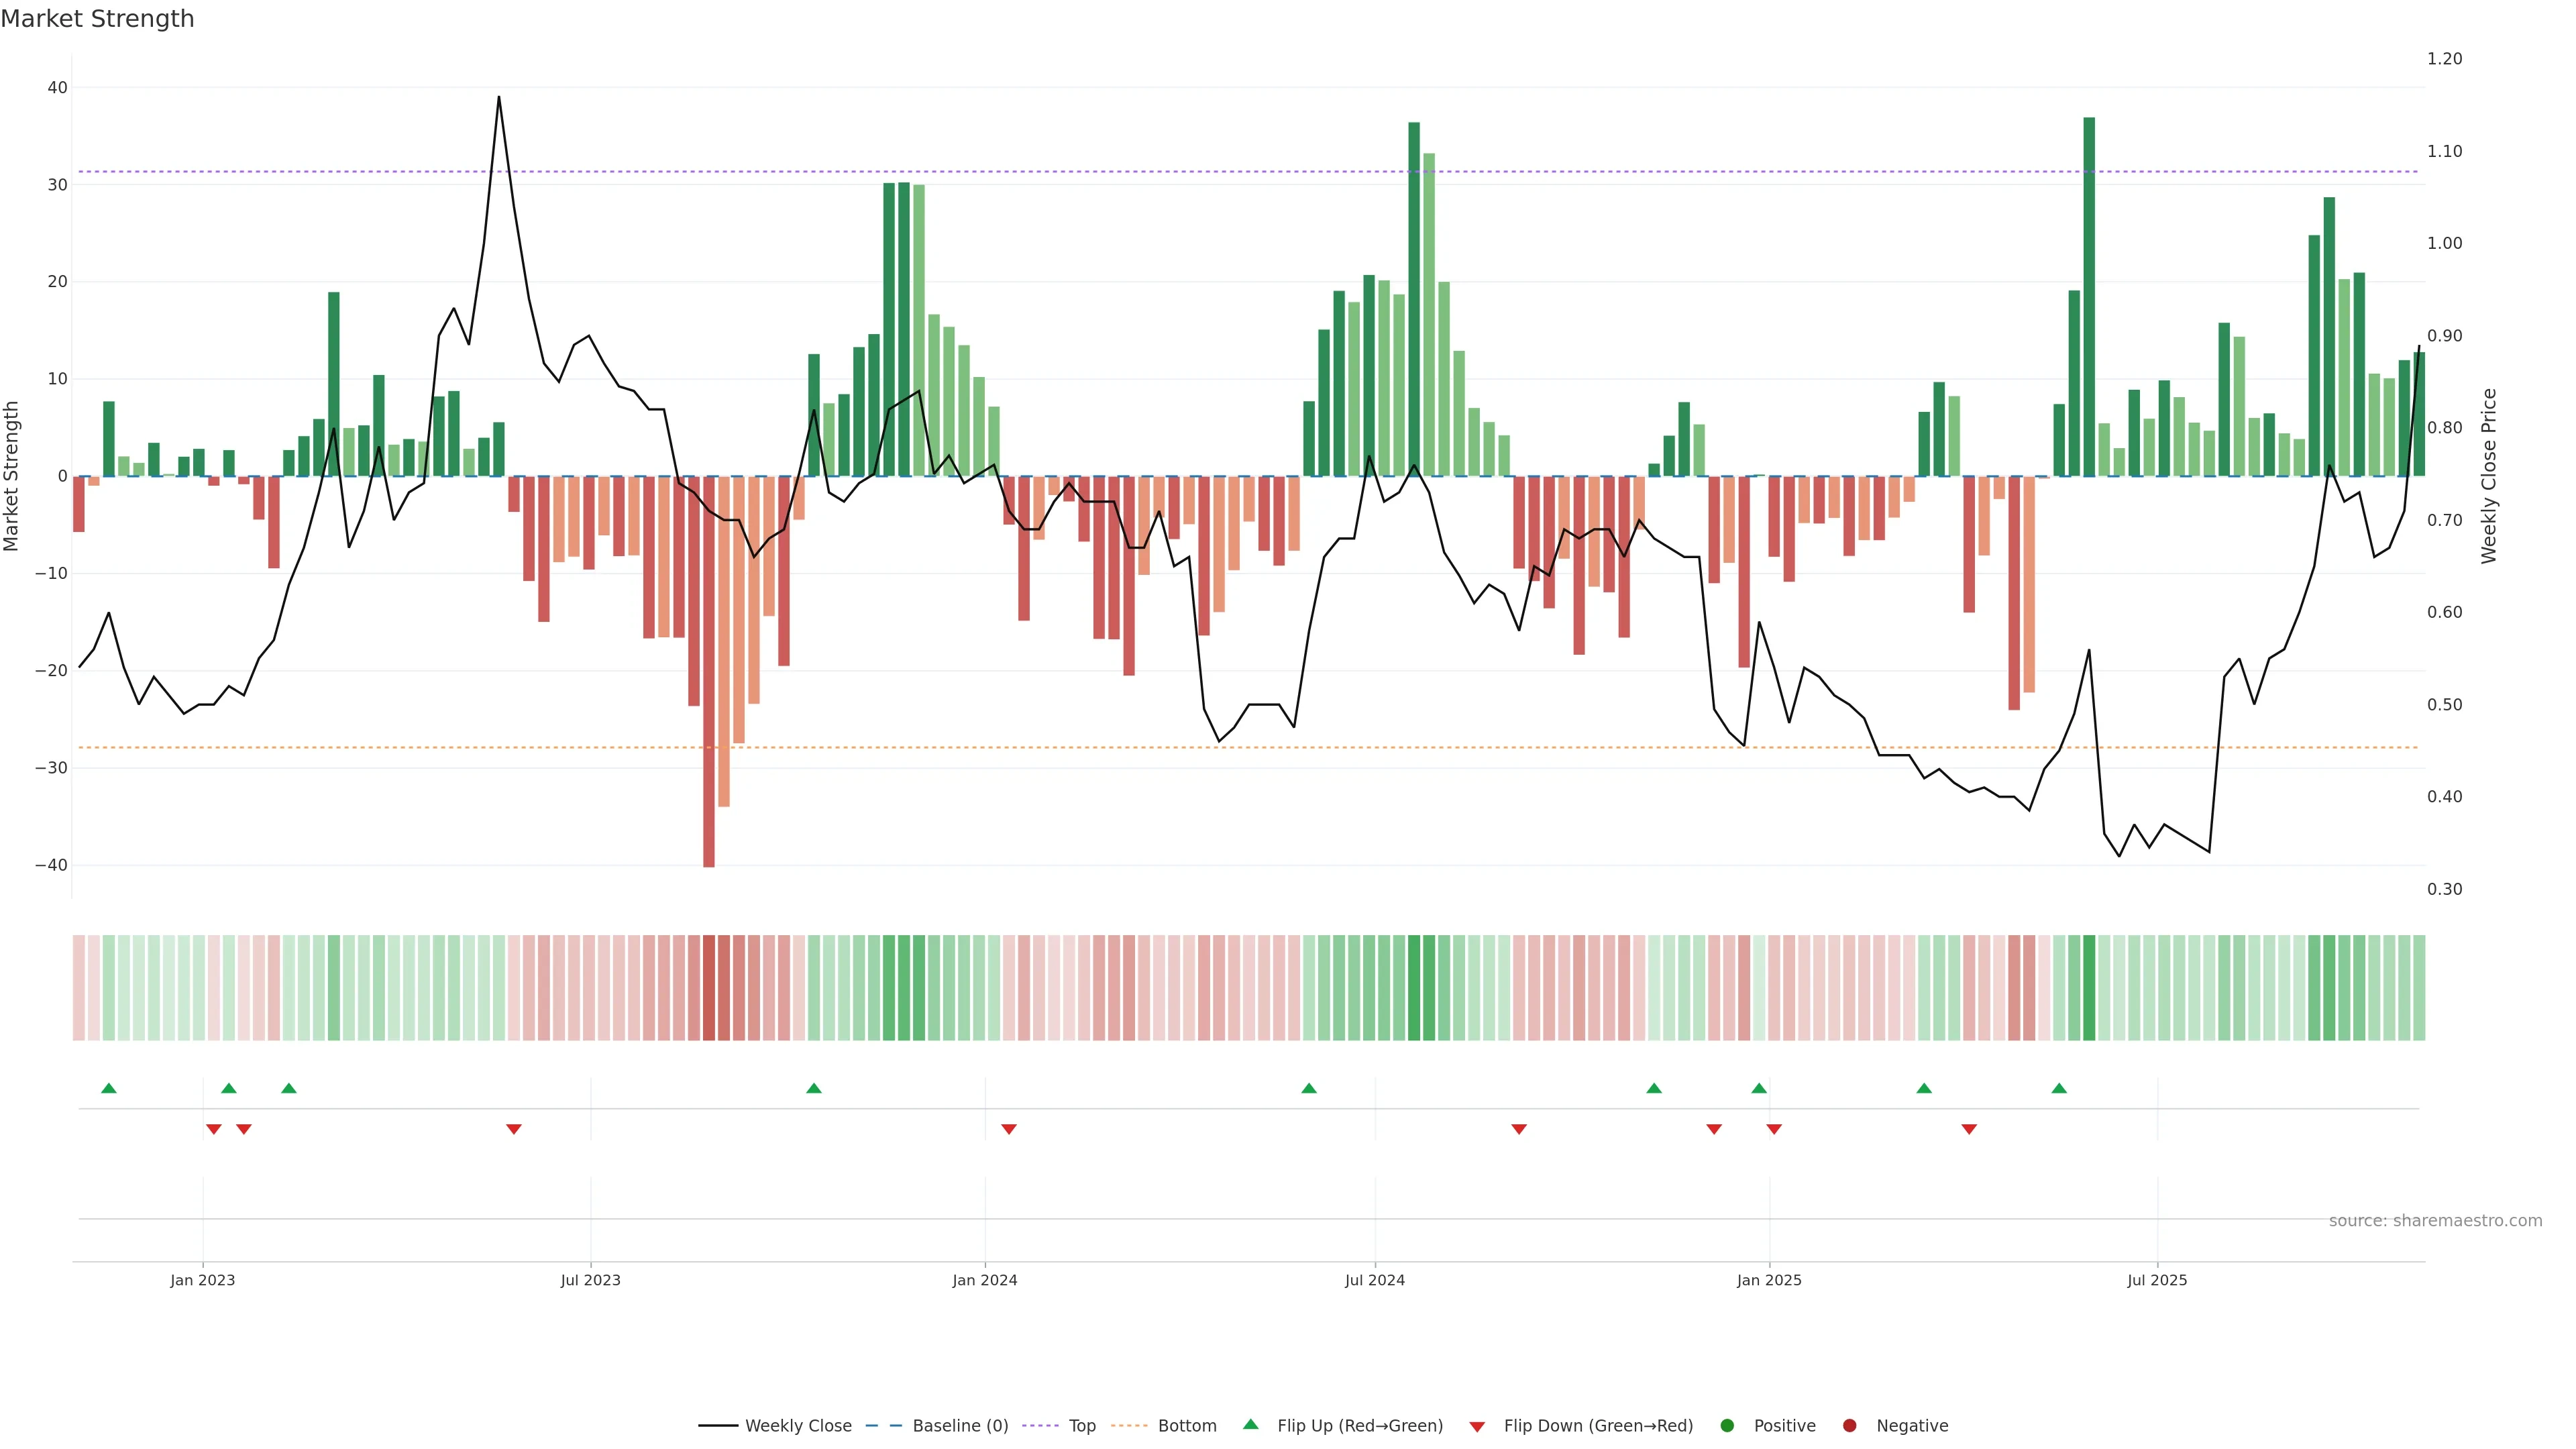
Task: Click red flip-down marker near Jan 2024
Action: pos(1009,1129)
